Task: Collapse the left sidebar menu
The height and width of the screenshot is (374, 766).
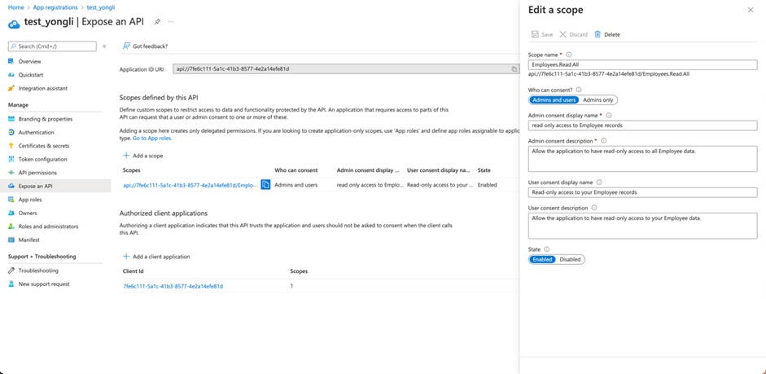Action: click(104, 46)
